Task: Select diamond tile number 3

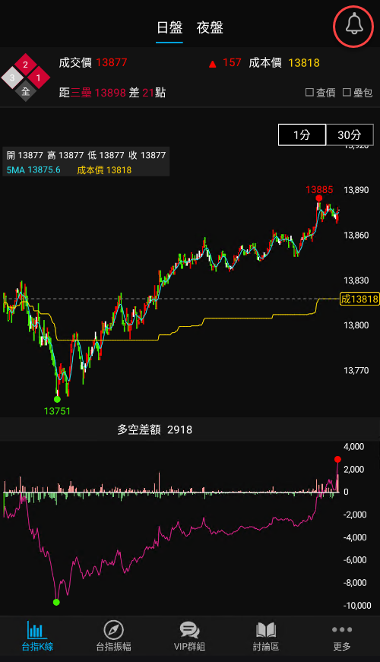Action: point(12,78)
